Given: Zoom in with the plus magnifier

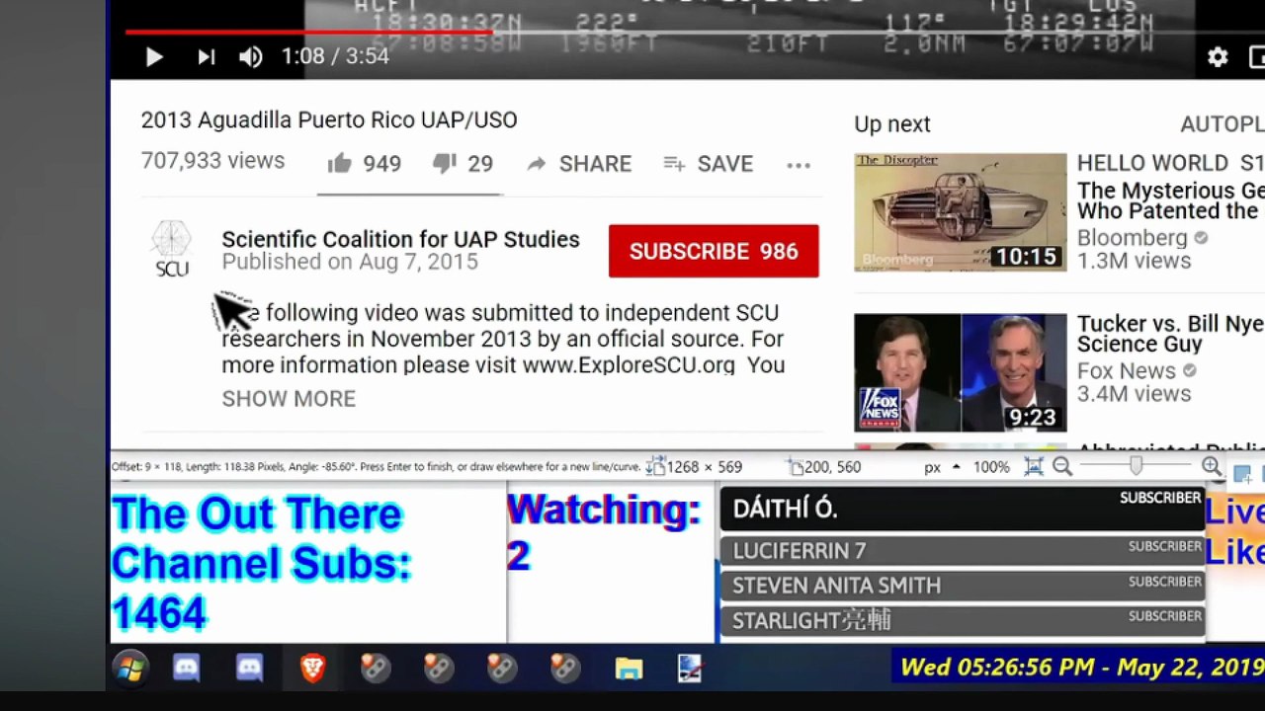Looking at the screenshot, I should [1212, 467].
